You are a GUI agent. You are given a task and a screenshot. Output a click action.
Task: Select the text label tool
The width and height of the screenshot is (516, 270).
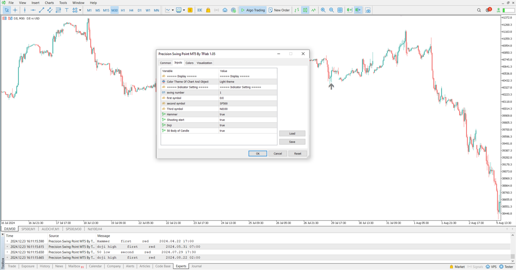tap(67, 10)
